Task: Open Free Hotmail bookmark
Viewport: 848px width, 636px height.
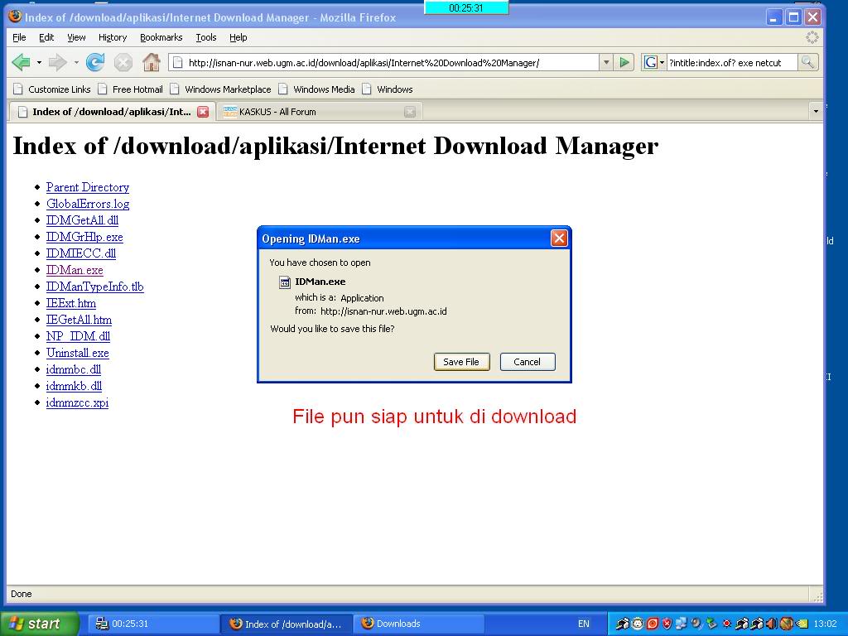Action: 131,89
